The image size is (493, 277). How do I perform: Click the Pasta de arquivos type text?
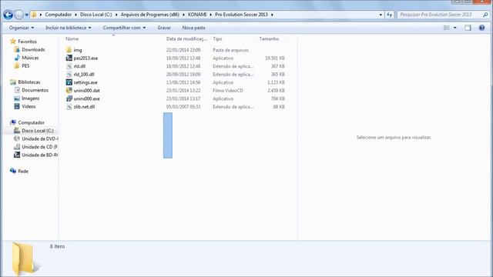coord(230,50)
